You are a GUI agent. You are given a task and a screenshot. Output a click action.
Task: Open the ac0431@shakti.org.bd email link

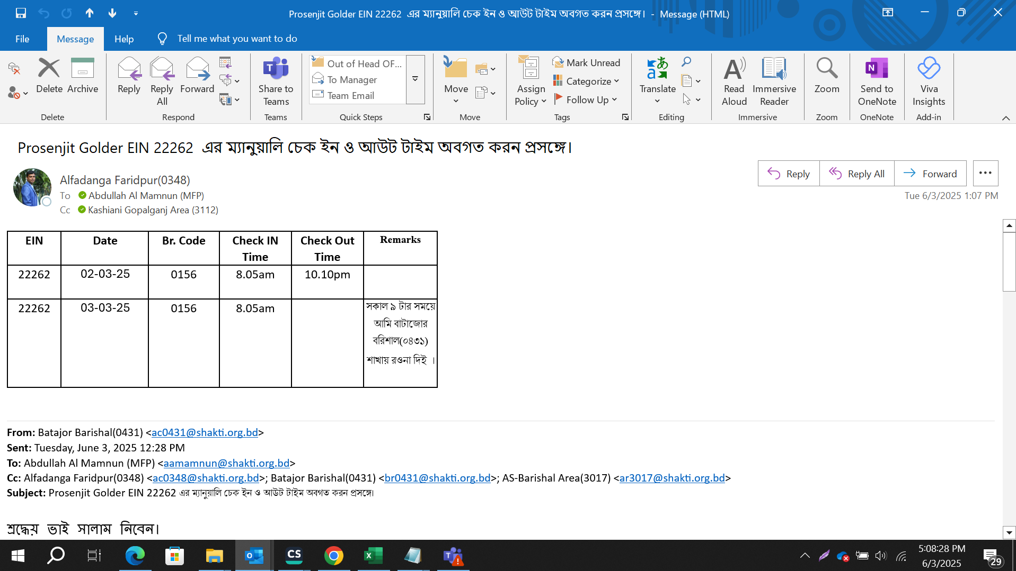pyautogui.click(x=205, y=432)
